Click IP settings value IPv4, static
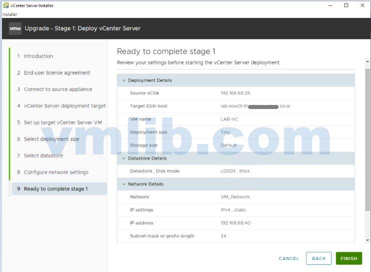Screen dimensions: 371x272 233,209
